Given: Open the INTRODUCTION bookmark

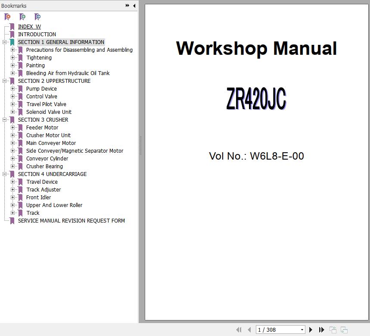Looking at the screenshot, I should (37, 35).
